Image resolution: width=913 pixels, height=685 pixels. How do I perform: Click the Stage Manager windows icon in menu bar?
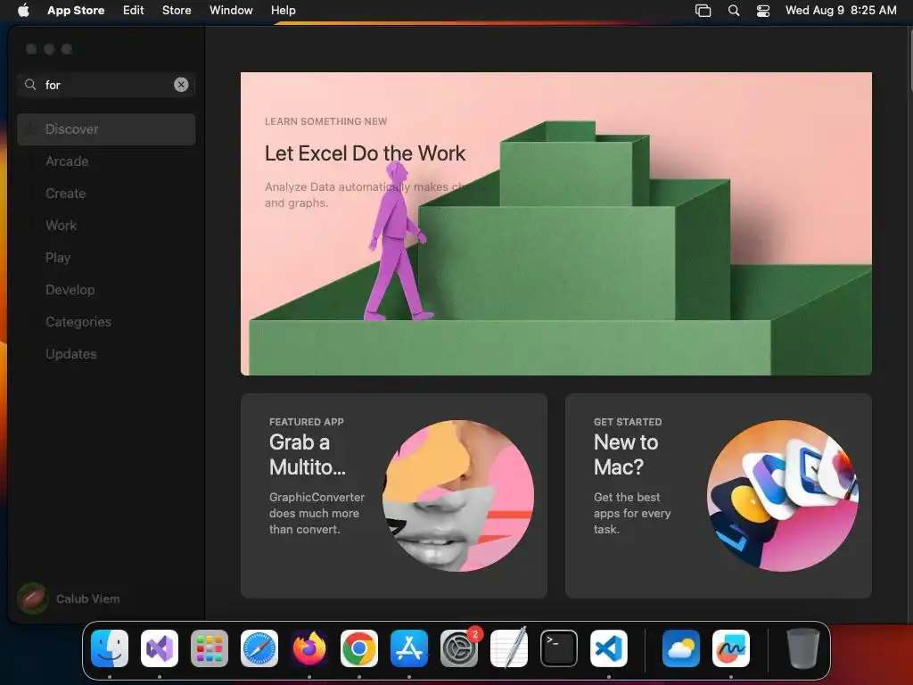point(703,11)
